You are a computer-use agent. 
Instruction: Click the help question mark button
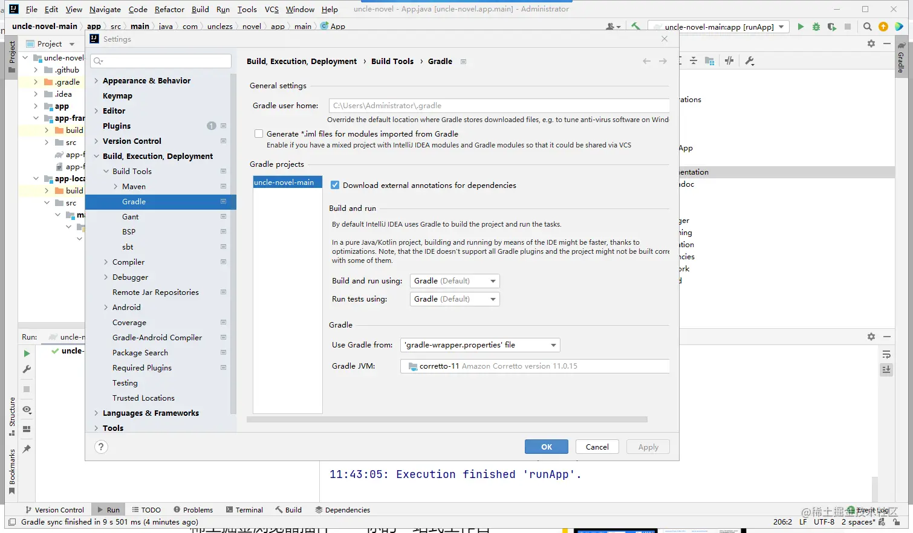(101, 447)
